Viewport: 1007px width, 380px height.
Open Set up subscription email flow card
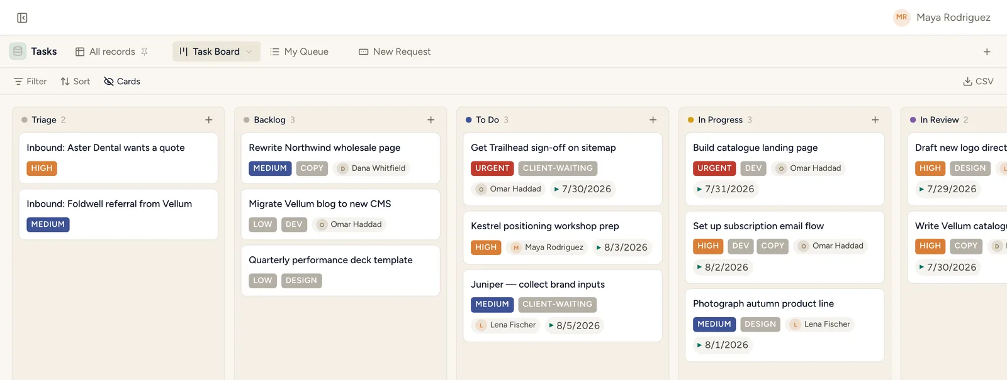click(x=785, y=247)
